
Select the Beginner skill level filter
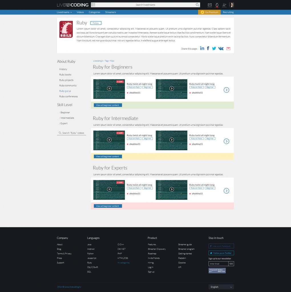tap(65, 112)
